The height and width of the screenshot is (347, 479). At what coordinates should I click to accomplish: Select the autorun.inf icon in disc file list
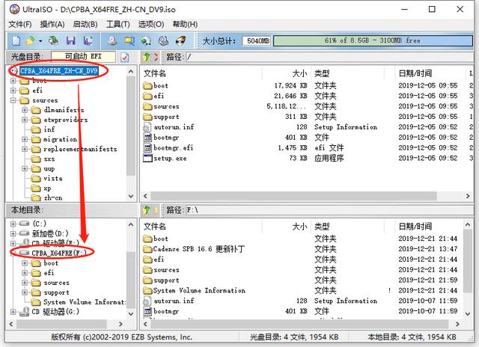coord(147,127)
